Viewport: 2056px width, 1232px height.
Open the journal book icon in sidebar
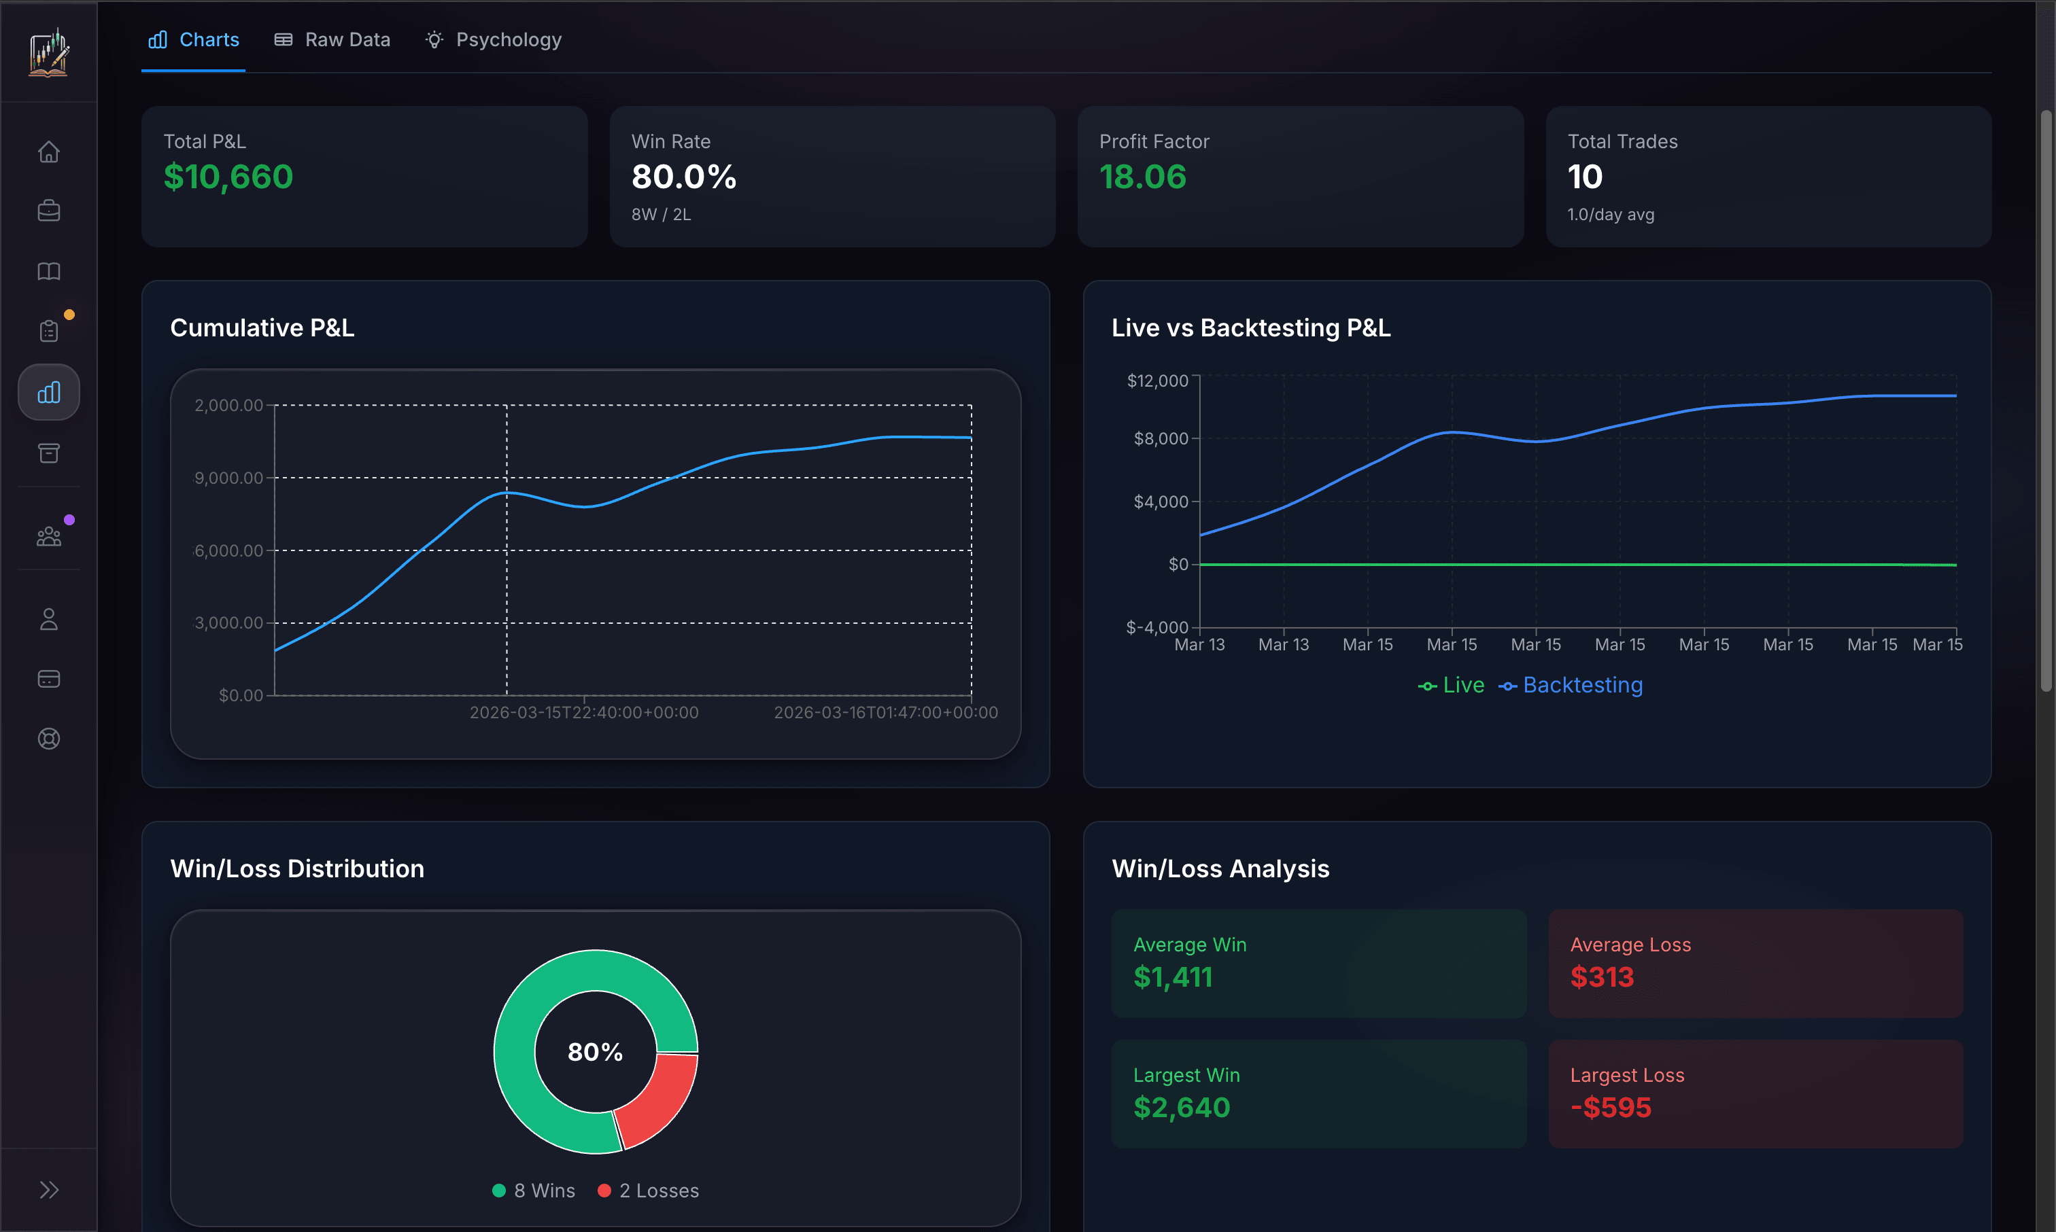click(48, 270)
